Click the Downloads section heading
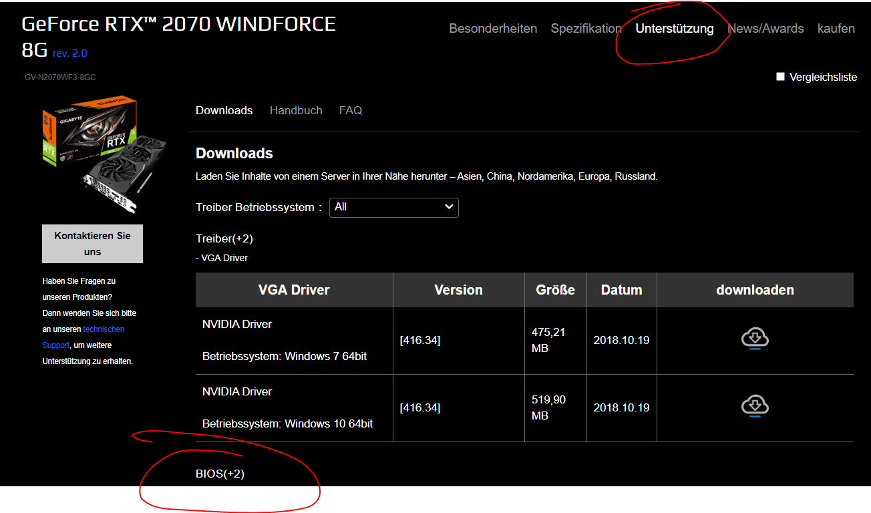This screenshot has width=871, height=513. (x=234, y=154)
